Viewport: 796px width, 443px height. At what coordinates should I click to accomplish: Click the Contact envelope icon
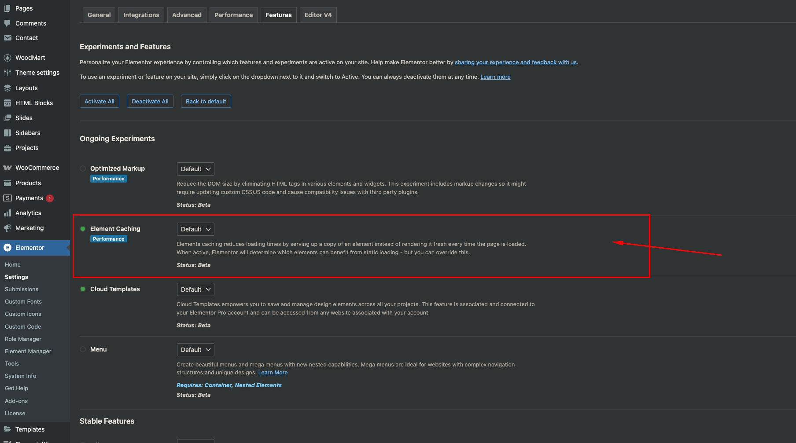[x=7, y=38]
